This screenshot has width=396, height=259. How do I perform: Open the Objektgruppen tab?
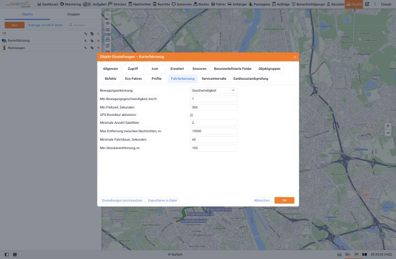click(x=269, y=69)
